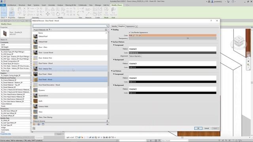Open the Annotate ribbon tab
The width and height of the screenshot is (253, 142).
pyautogui.click(x=51, y=5)
